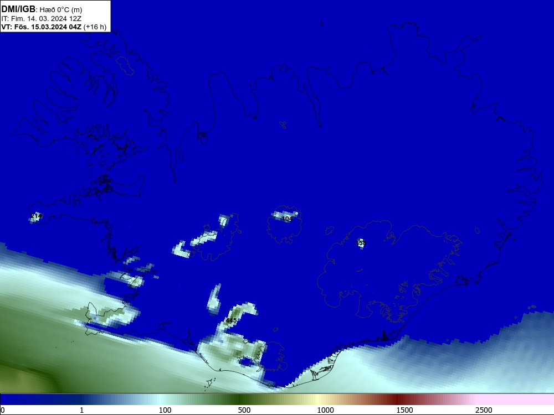Viewport: 554px width, 415px height.
Task: Click the 'DMI/IGB' title text
Action: coord(18,9)
